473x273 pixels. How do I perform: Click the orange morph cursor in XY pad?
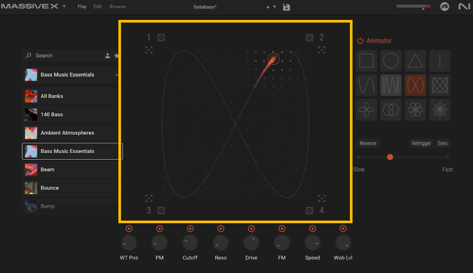click(x=273, y=59)
